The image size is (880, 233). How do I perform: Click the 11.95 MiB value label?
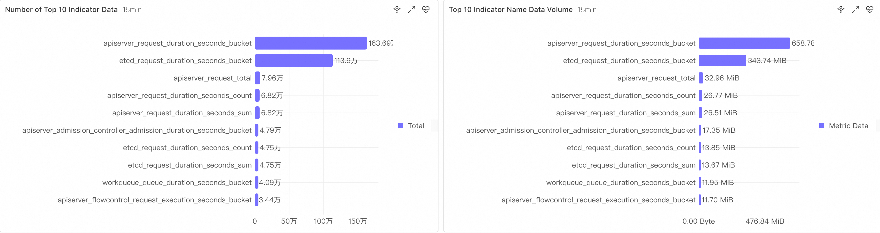coord(718,183)
